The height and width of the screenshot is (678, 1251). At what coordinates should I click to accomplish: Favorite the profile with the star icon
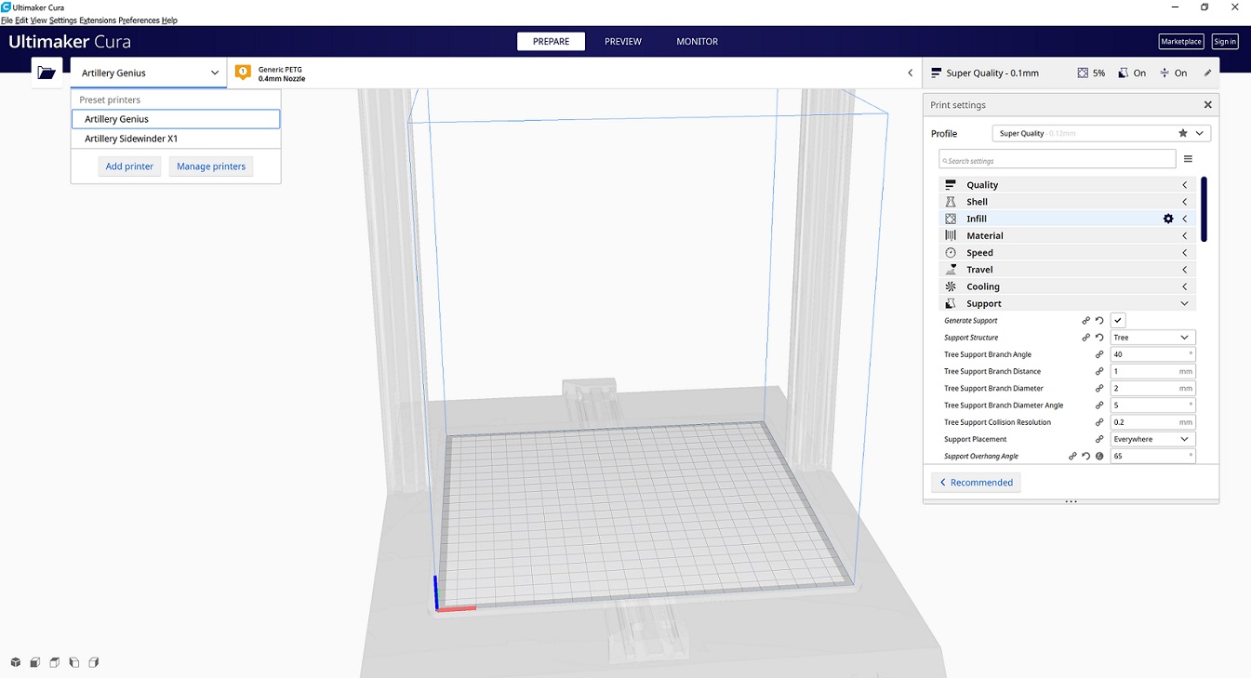click(1183, 133)
